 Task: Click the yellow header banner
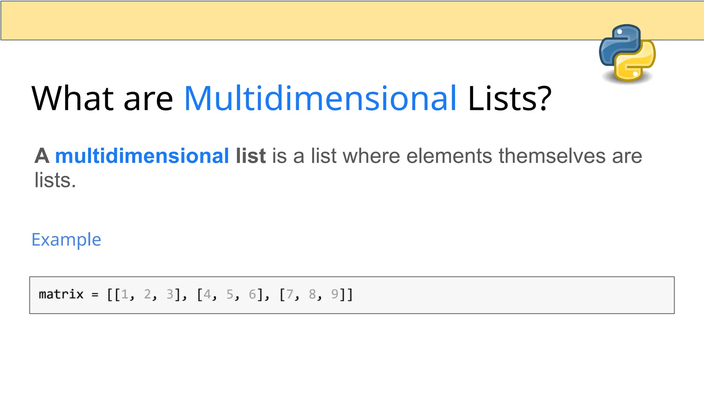(x=352, y=20)
